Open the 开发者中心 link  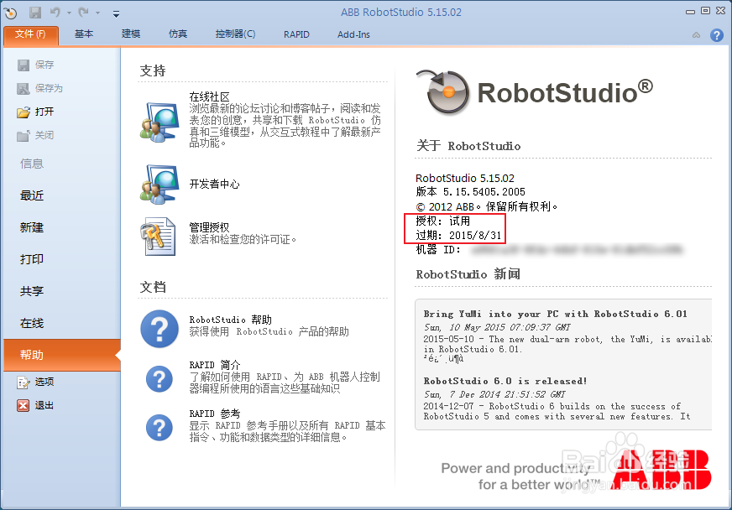pos(215,184)
